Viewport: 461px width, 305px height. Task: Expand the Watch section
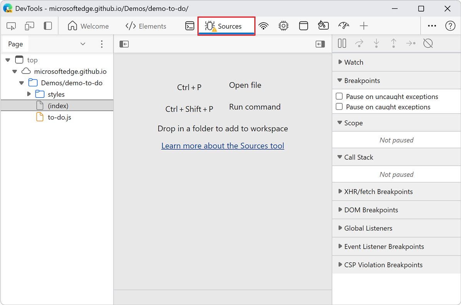coord(353,62)
